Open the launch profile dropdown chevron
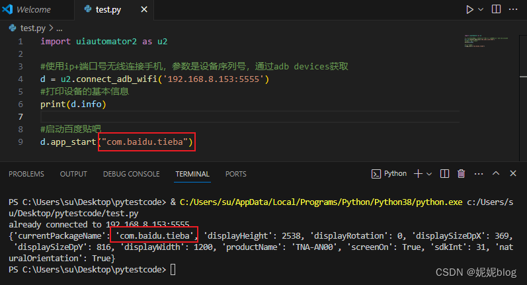Viewport: 527px width, 285px height. tap(429, 174)
